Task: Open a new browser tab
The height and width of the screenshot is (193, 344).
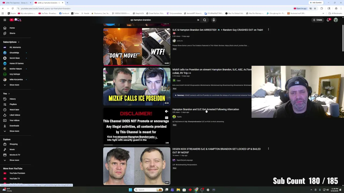Action: coord(67,3)
